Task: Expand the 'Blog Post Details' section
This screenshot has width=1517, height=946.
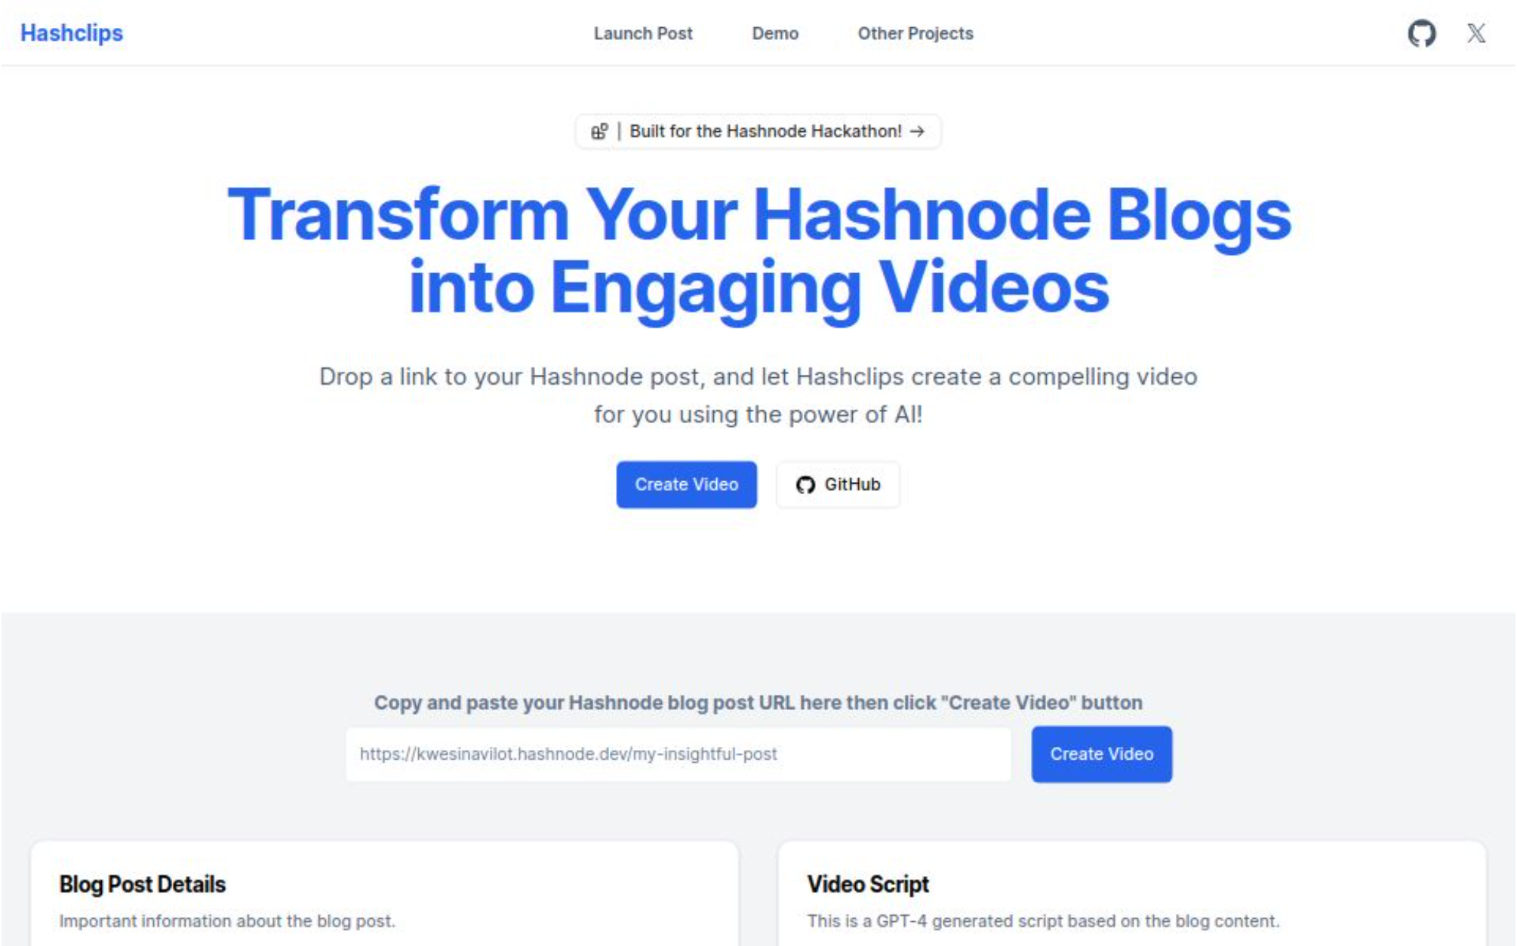Action: click(143, 884)
